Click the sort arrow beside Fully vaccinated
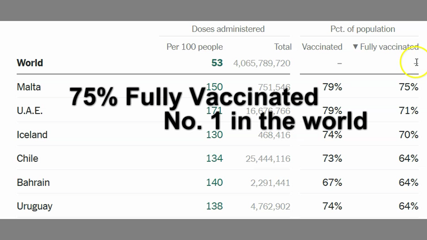Screen dimensions: 427x240 click(x=355, y=47)
